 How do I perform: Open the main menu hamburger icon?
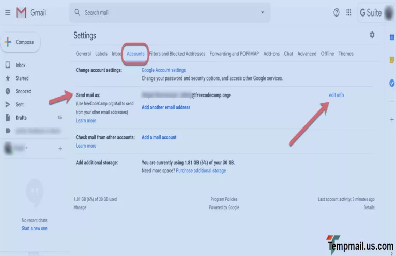(x=7, y=12)
